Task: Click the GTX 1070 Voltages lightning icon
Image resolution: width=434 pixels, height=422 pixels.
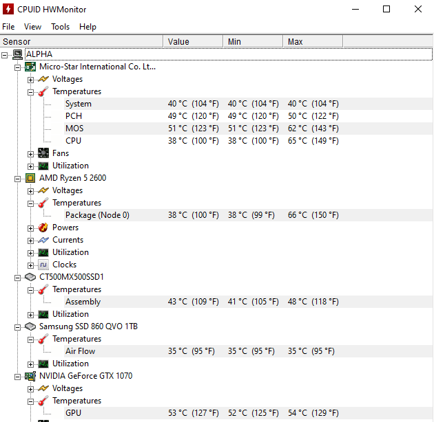Action: tap(43, 388)
